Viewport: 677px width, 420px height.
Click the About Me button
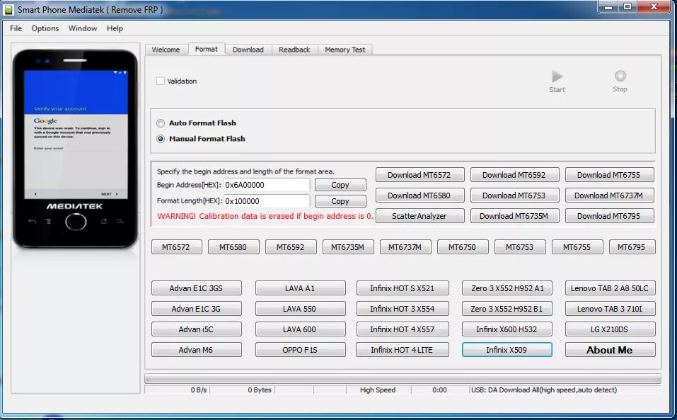[x=609, y=349]
